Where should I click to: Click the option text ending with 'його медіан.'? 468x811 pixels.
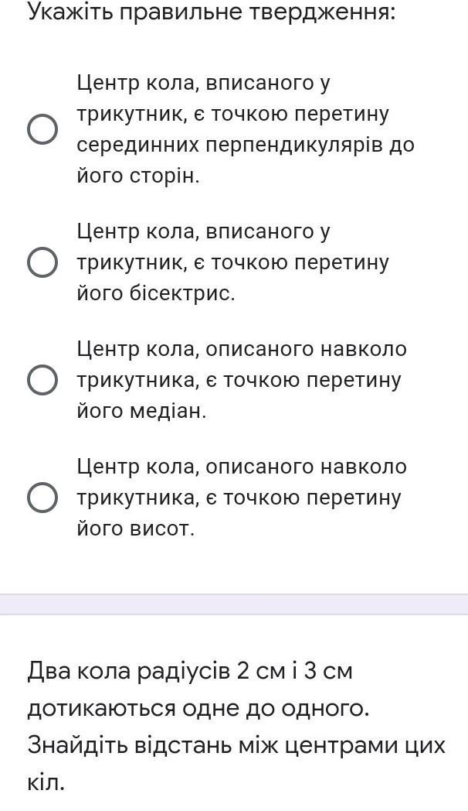[242, 380]
